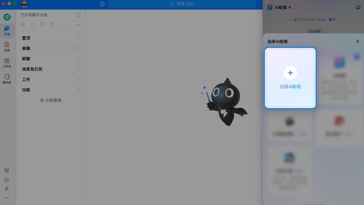Image resolution: width=364 pixels, height=205 pixels.
Task: Expand the 功能 chat group
Action: [x=51, y=90]
